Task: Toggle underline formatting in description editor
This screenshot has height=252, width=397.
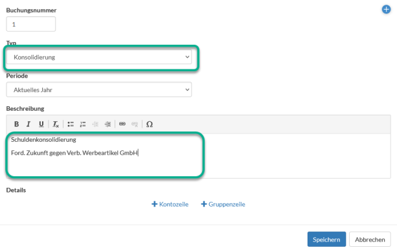Action: pos(41,124)
